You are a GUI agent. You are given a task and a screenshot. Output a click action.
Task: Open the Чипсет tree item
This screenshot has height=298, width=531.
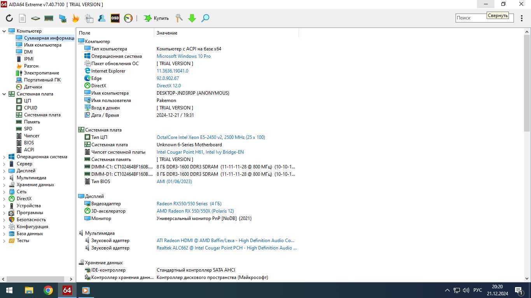(31, 136)
